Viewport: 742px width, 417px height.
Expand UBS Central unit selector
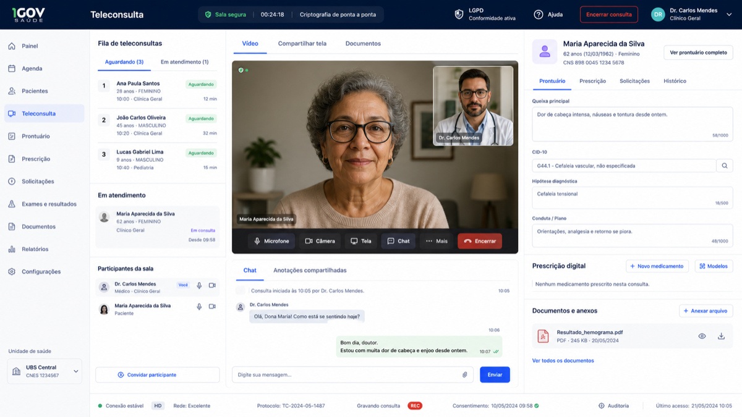(x=45, y=371)
